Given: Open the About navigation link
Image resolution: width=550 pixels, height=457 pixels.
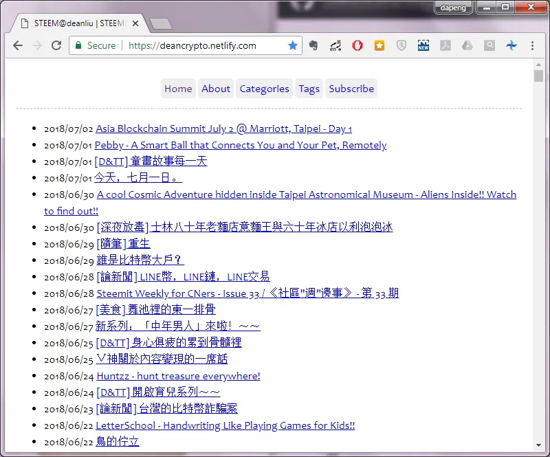Looking at the screenshot, I should (216, 89).
